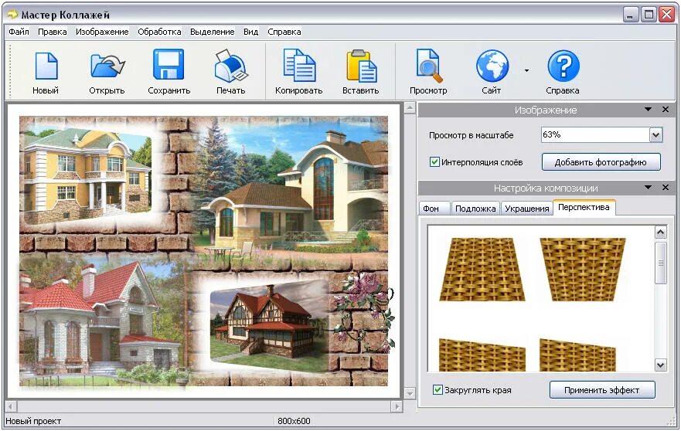
Task: Close the Настройка композиции panel
Action: coord(666,188)
